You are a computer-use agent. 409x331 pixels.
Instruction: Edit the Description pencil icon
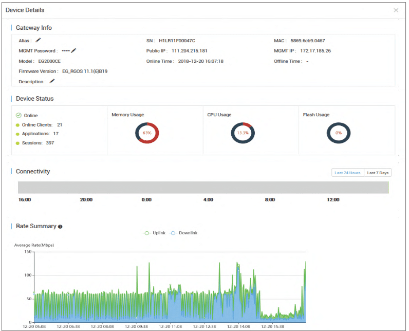pyautogui.click(x=52, y=81)
